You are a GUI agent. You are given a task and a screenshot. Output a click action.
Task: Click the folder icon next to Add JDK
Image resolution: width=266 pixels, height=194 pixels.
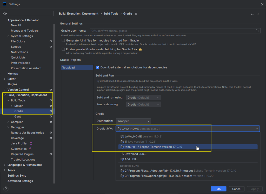click(122, 159)
